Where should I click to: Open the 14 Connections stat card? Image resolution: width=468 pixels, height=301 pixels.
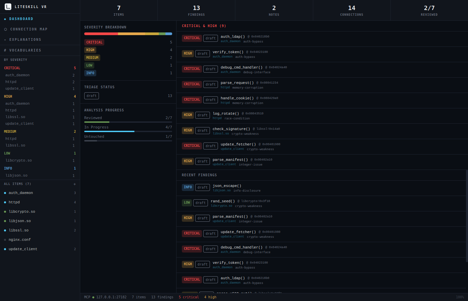coord(352,10)
